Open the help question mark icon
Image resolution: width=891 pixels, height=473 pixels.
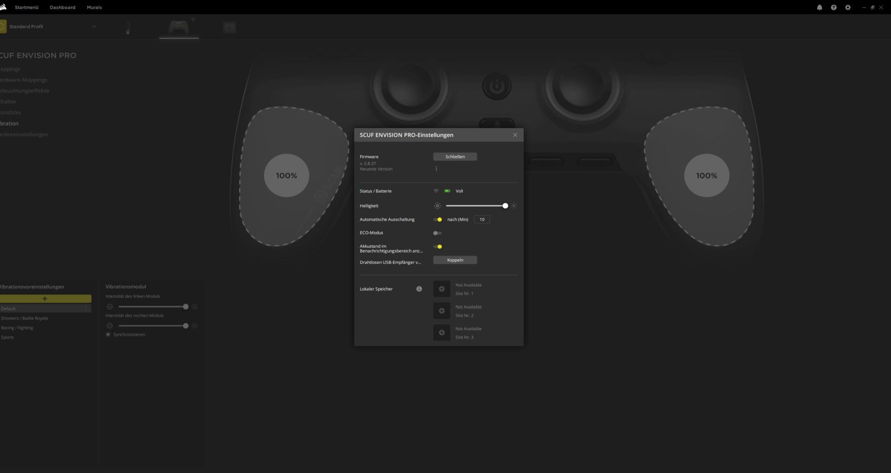[x=833, y=7]
